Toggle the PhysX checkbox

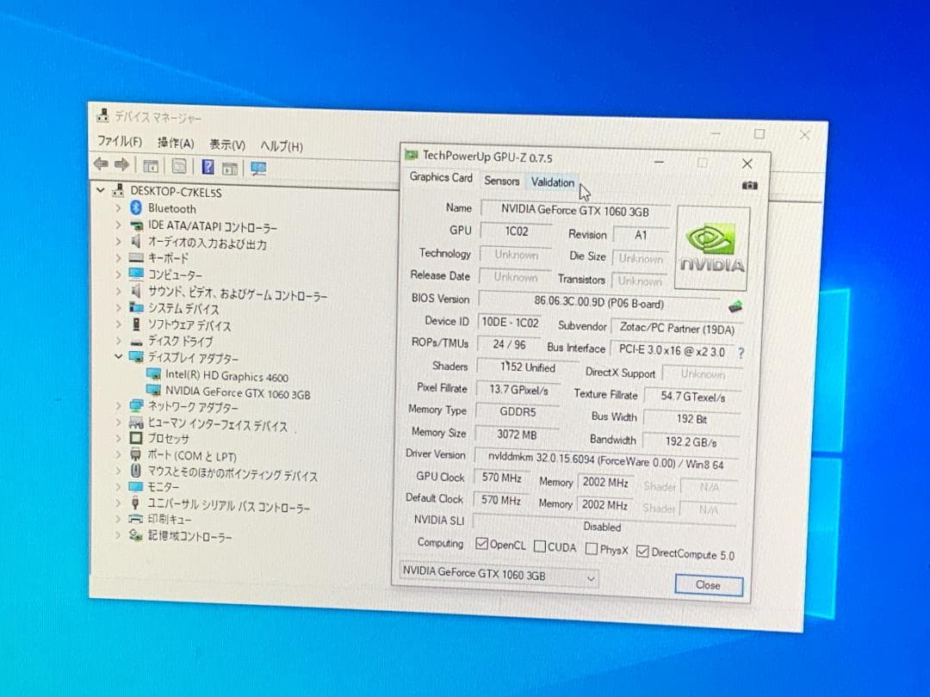pyautogui.click(x=591, y=549)
